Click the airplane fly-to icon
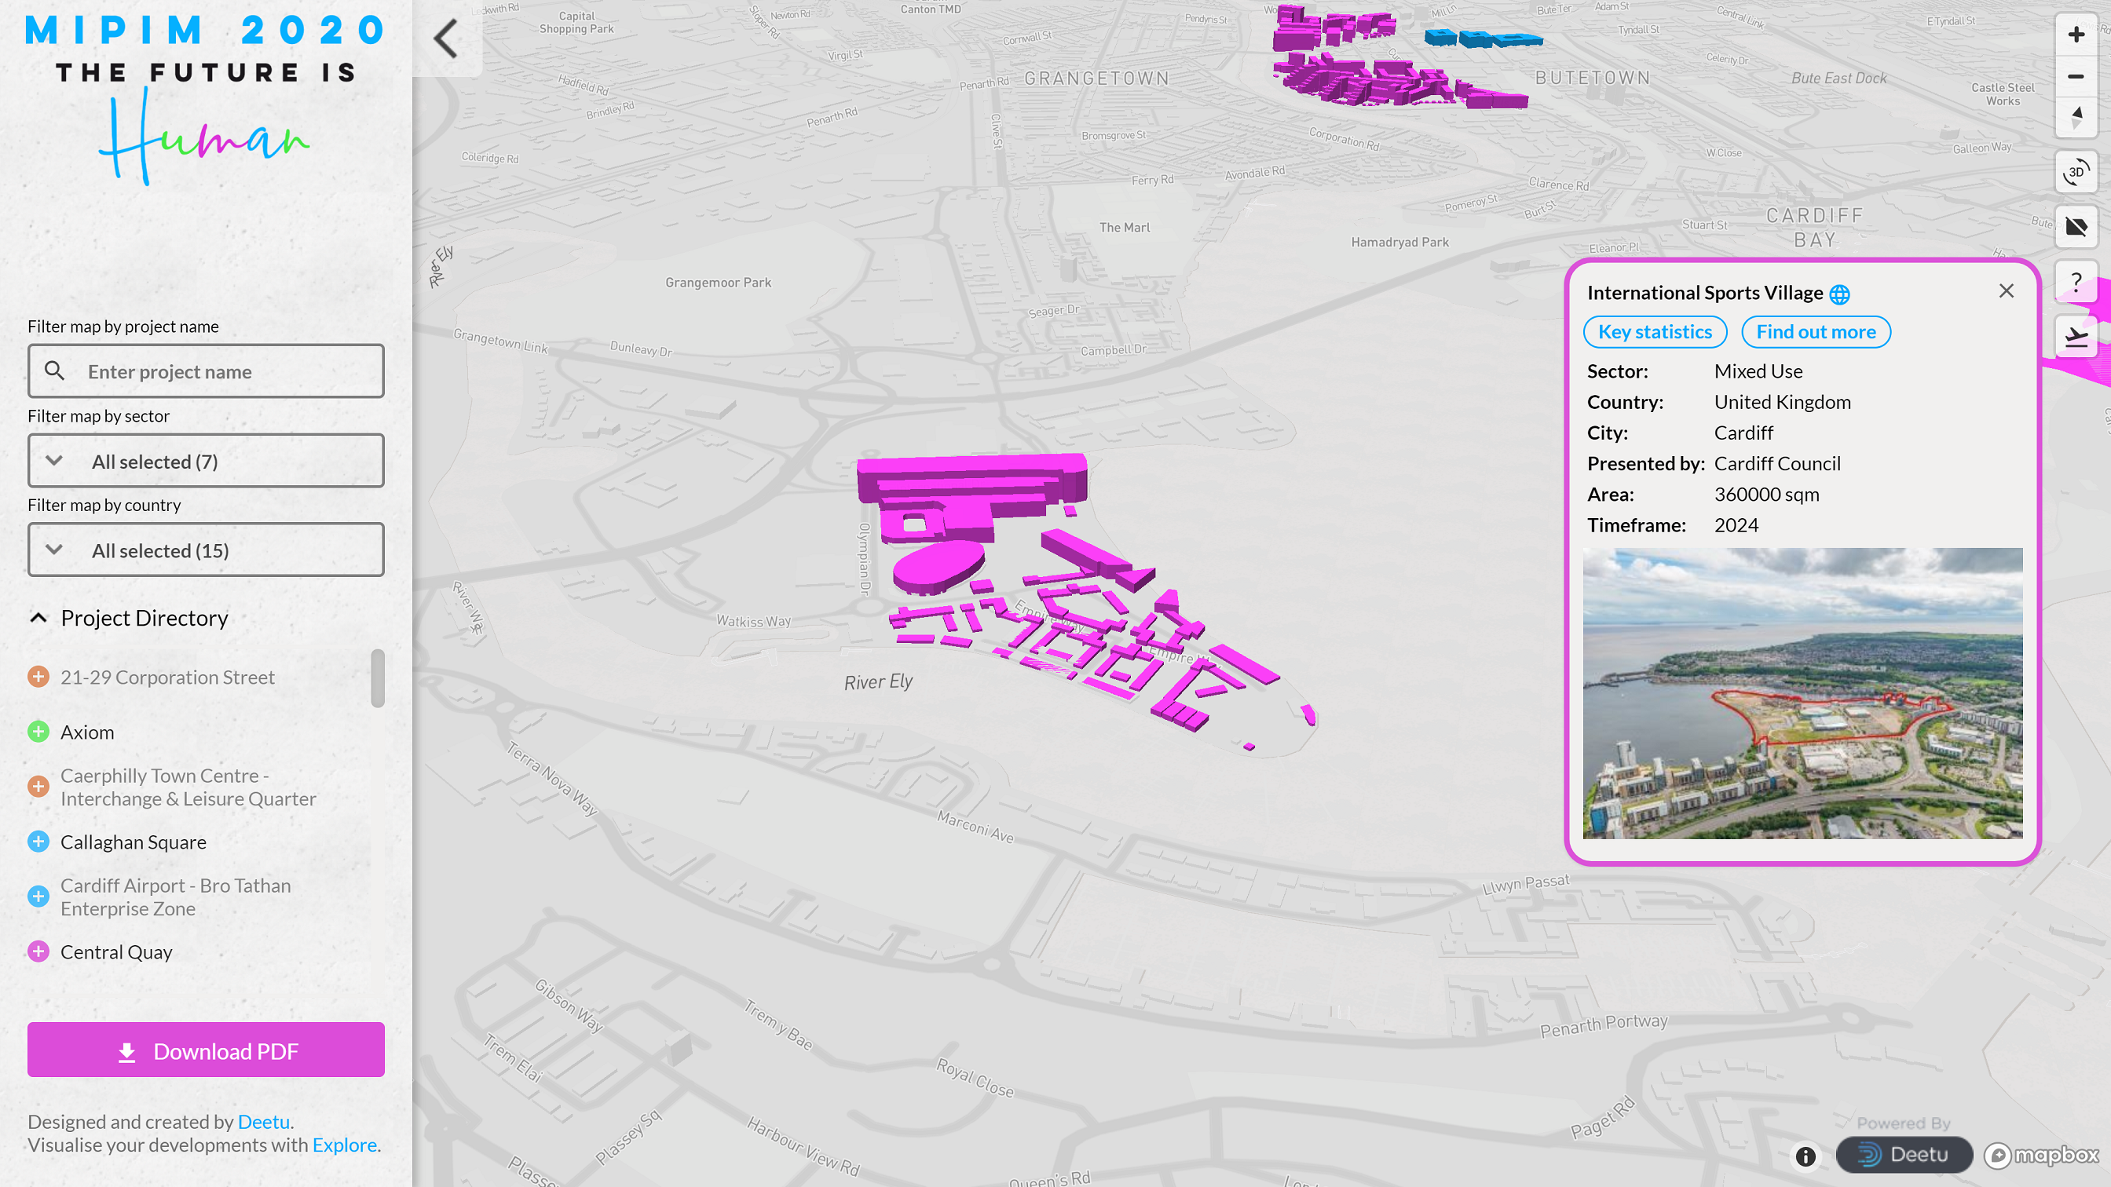 point(2075,337)
